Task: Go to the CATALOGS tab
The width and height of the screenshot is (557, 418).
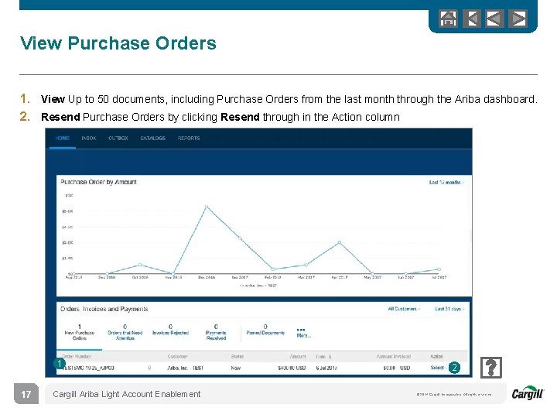Action: tap(152, 138)
